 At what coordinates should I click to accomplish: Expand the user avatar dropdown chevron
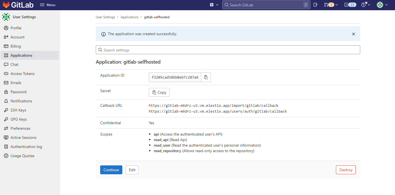point(386,5)
